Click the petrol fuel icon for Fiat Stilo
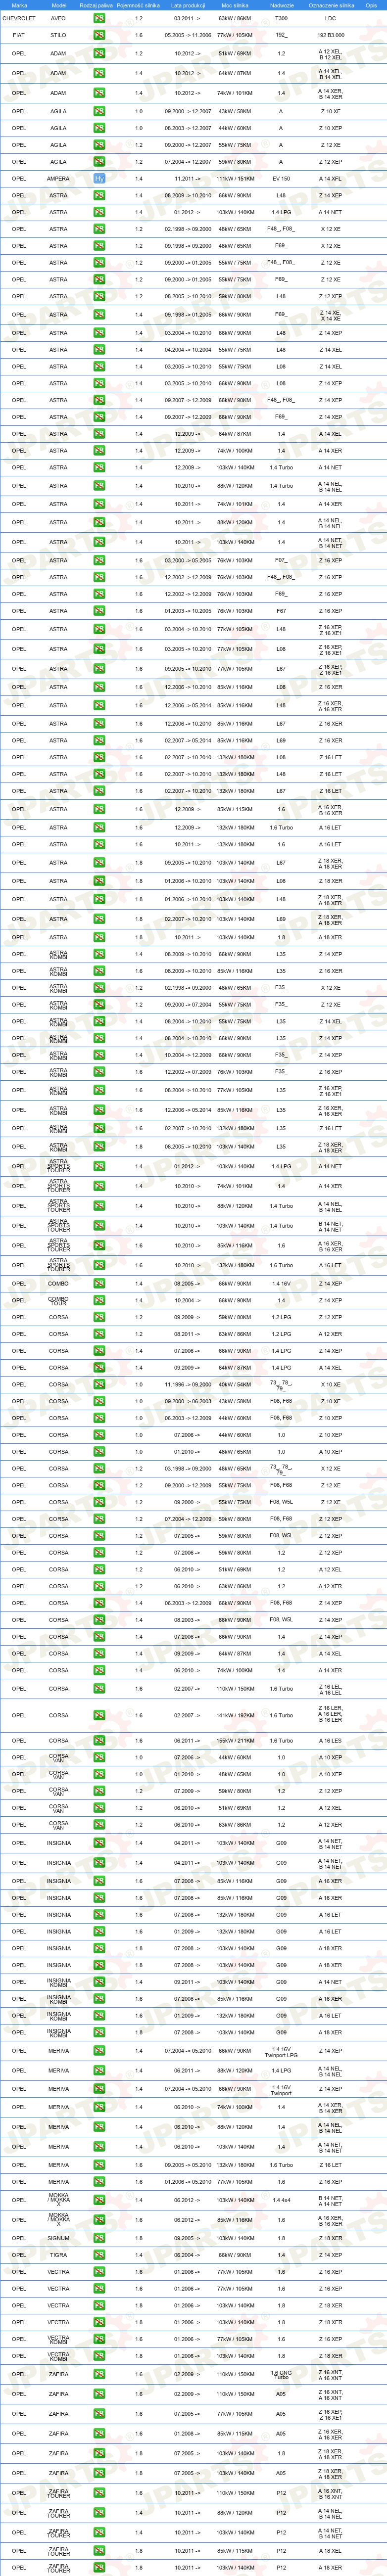 click(x=99, y=35)
